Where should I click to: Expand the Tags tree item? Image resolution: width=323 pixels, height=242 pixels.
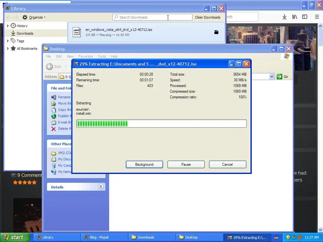[8, 41]
